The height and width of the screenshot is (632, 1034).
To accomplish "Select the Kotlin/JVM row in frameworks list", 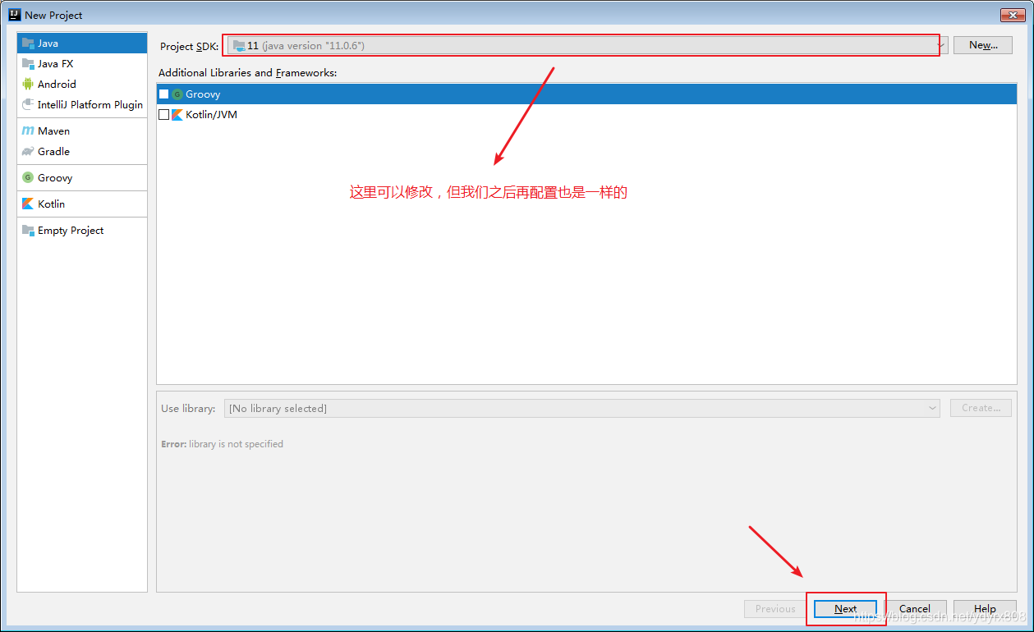I will (x=586, y=115).
